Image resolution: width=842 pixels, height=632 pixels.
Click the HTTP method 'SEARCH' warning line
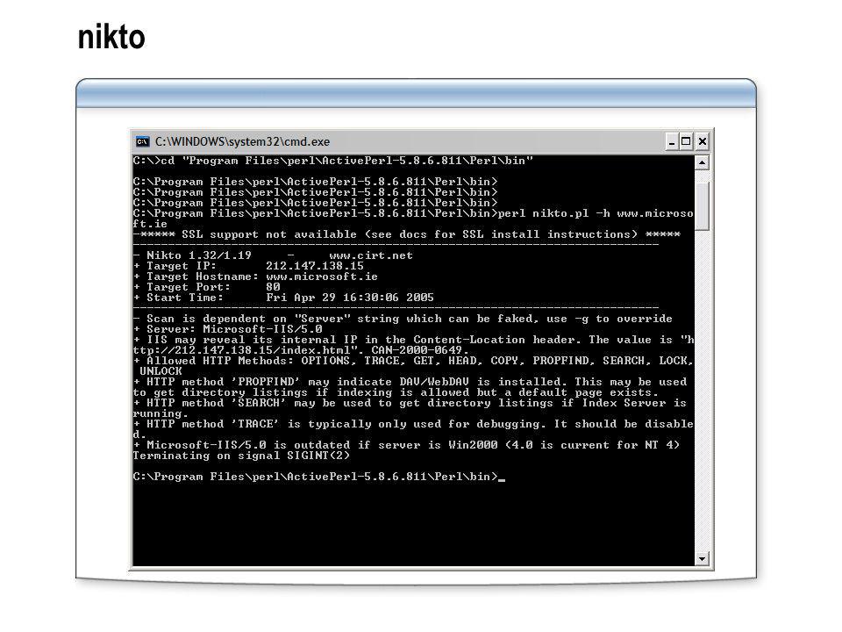pyautogui.click(x=410, y=408)
